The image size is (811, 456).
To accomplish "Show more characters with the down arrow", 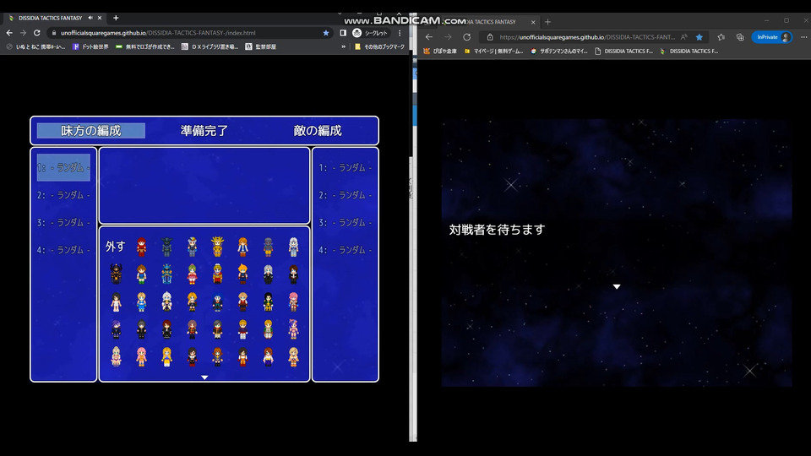I will click(204, 377).
